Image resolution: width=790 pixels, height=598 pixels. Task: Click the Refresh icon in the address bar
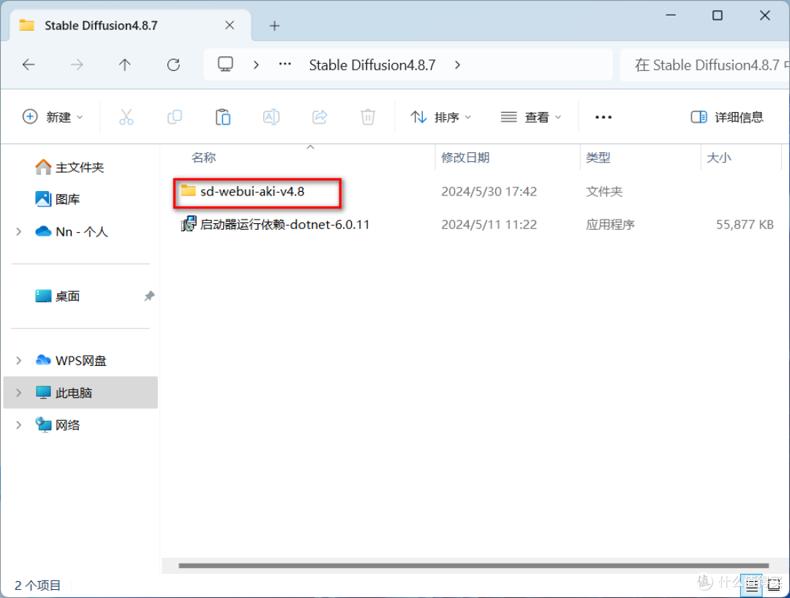[173, 64]
